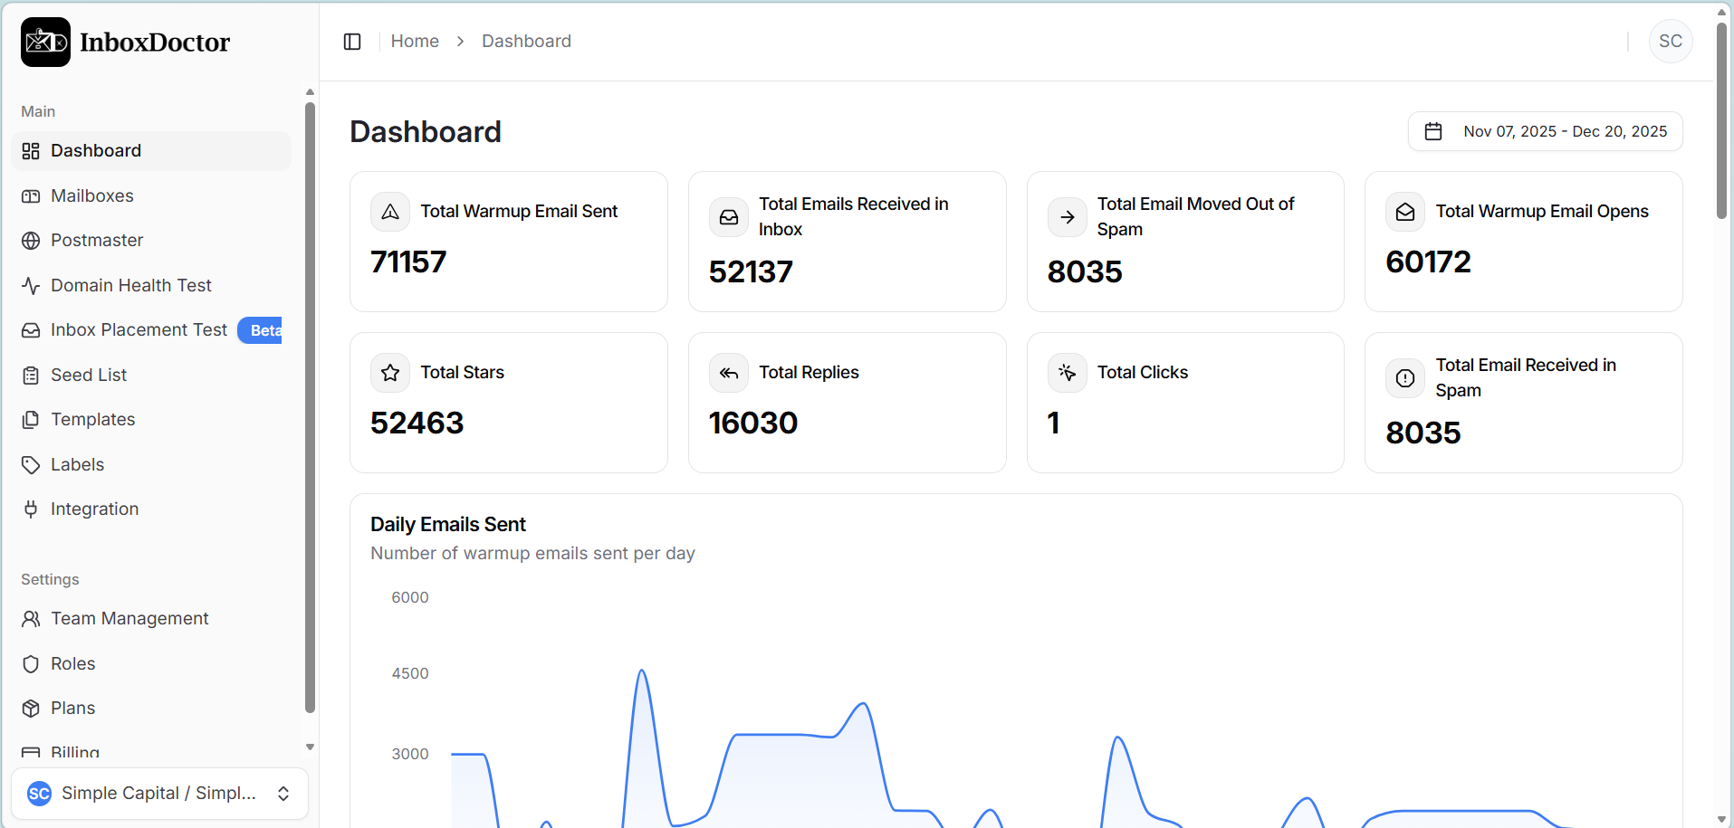Screen dimensions: 1734x828
Task: Expand the Simple Capital workspace switcher
Action: click(159, 794)
